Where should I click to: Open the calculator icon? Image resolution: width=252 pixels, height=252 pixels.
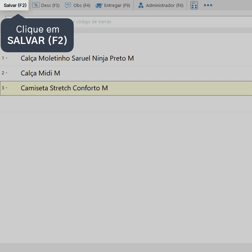(x=194, y=5)
